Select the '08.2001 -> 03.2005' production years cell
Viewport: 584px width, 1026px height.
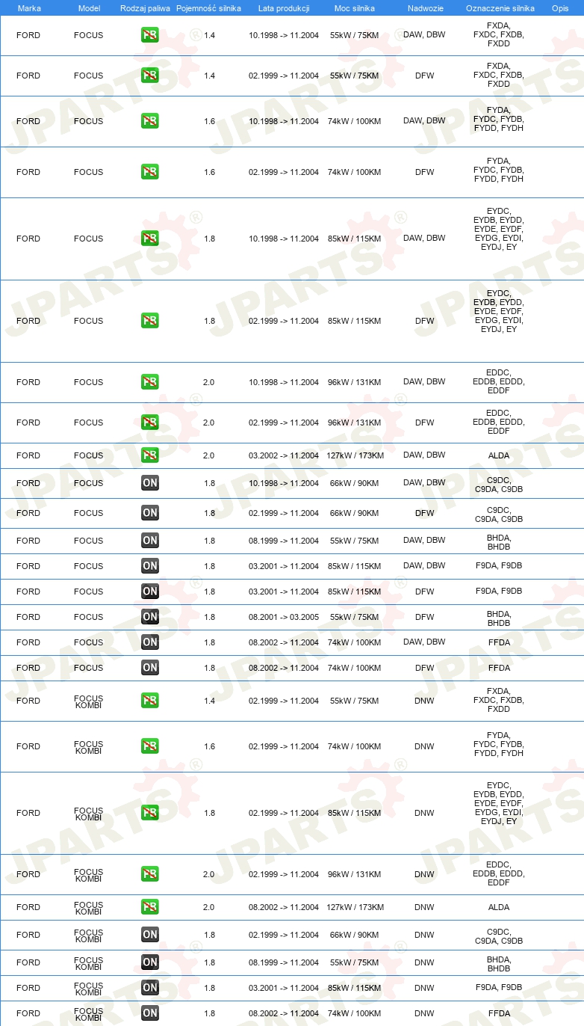pos(284,617)
